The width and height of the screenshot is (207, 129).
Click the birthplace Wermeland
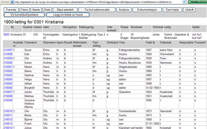[x=167, y=54]
